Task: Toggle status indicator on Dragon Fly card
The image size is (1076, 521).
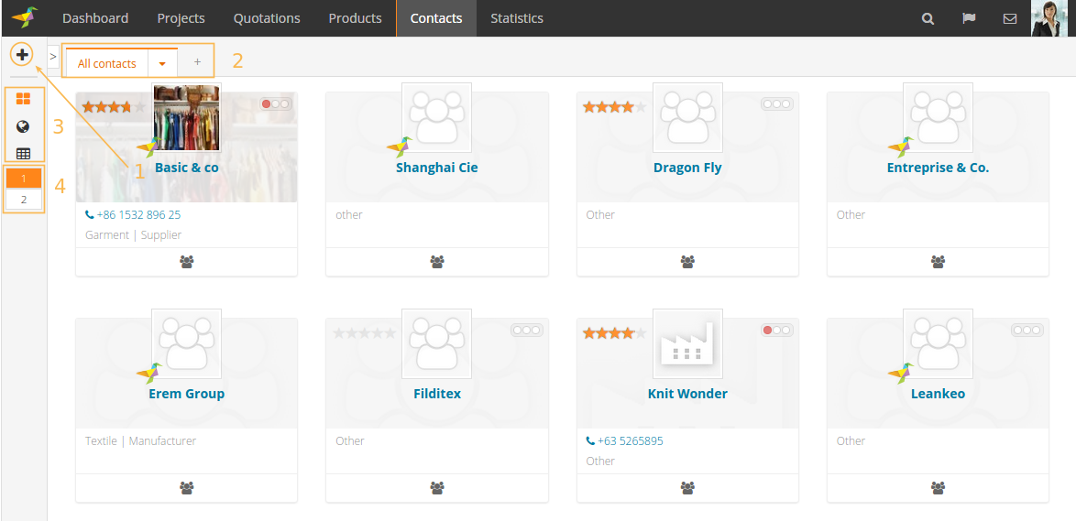Action: [775, 104]
